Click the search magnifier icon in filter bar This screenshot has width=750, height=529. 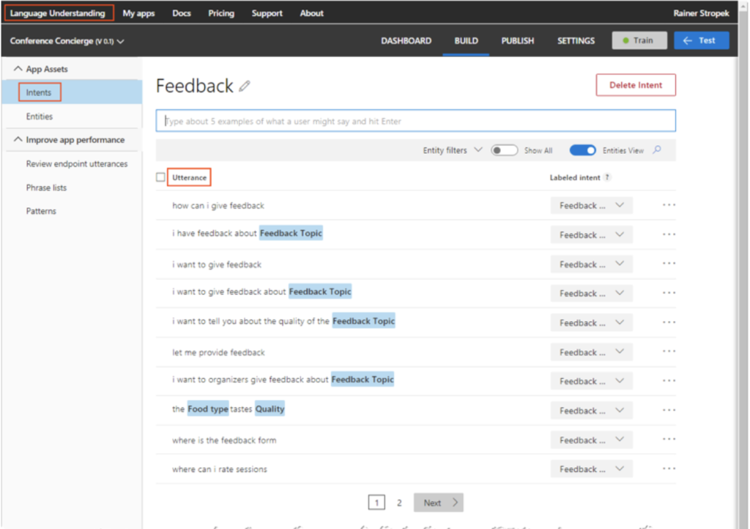pos(657,150)
